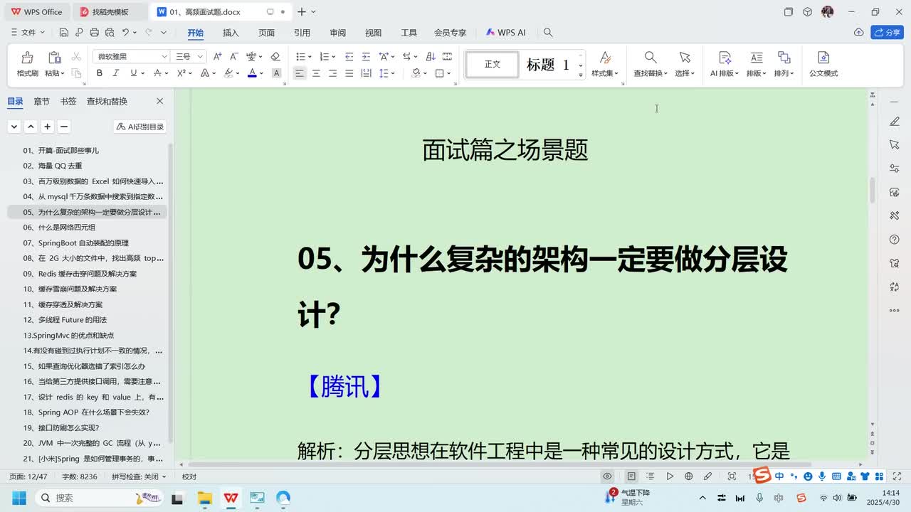Viewport: 911px width, 512px height.
Task: Open the AI layout (AI排版) icon
Action: (725, 58)
